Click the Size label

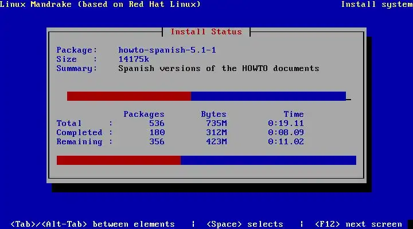(x=77, y=59)
